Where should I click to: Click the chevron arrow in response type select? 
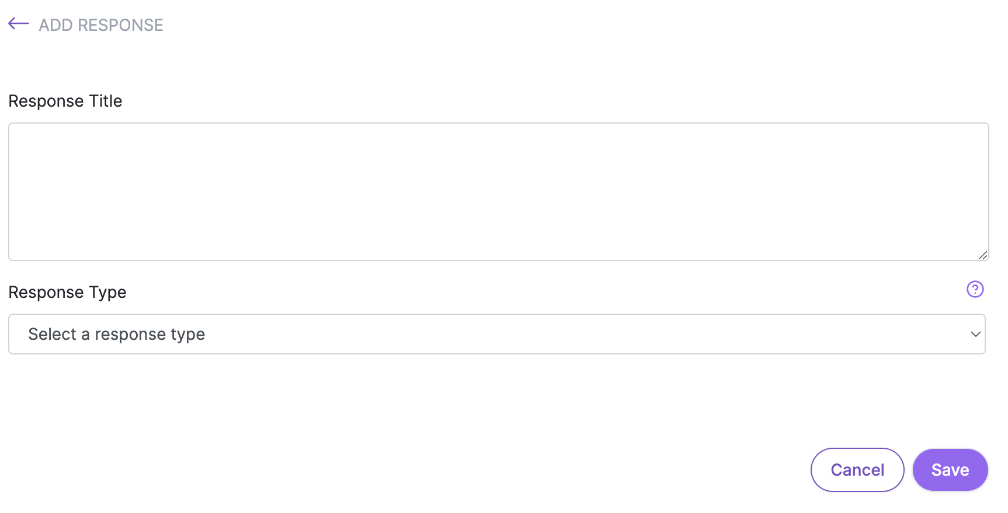pyautogui.click(x=975, y=334)
